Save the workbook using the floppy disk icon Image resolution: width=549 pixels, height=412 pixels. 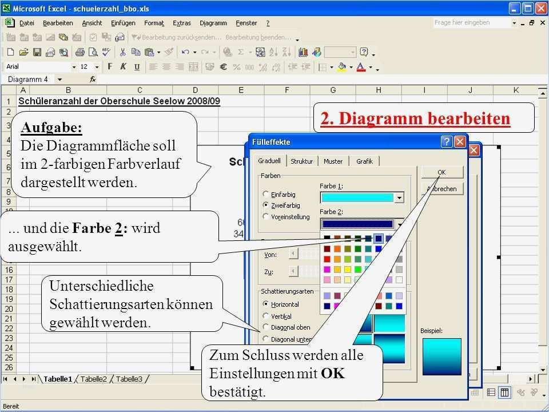37,52
